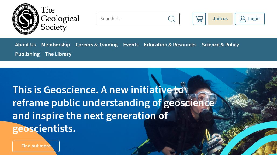Open the Science & Policy menu
Viewport: 277px width, 155px height.
[x=220, y=45]
